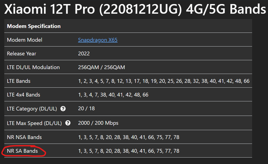Screen dimensions: 268x164
Task: Click the NR SA Bands number list
Action: (x=129, y=151)
